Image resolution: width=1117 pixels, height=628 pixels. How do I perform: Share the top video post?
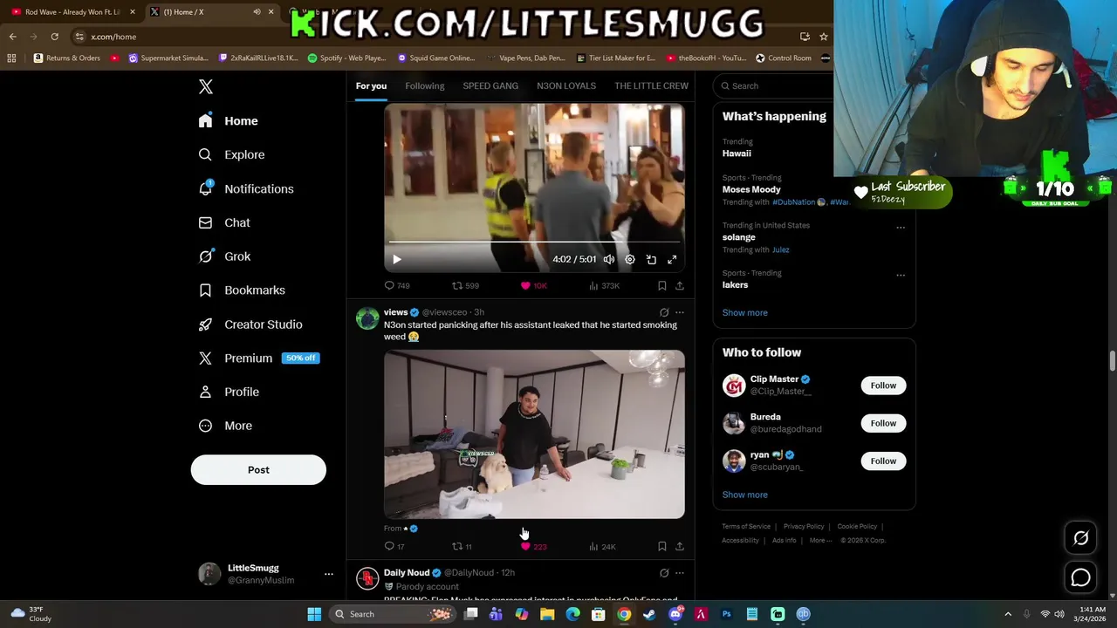point(680,285)
